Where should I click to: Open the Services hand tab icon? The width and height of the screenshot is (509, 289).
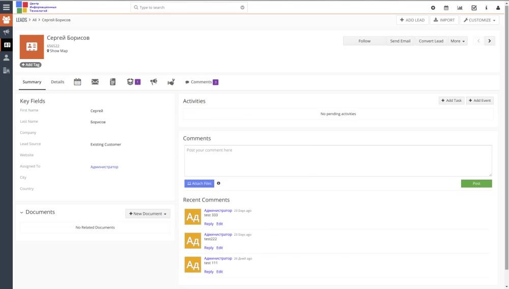pyautogui.click(x=171, y=82)
